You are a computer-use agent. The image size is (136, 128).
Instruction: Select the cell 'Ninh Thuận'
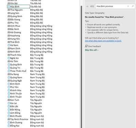[18, 94]
